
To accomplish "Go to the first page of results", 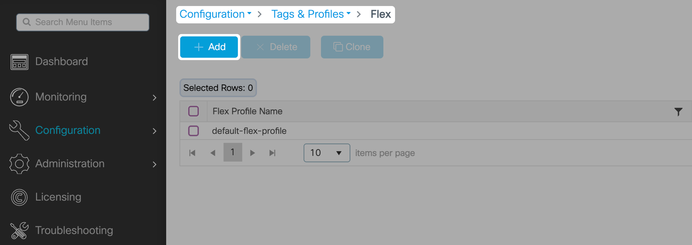I will pos(192,153).
